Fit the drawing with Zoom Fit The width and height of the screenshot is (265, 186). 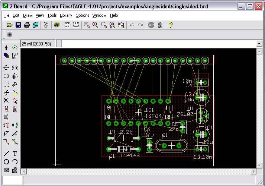point(87,25)
